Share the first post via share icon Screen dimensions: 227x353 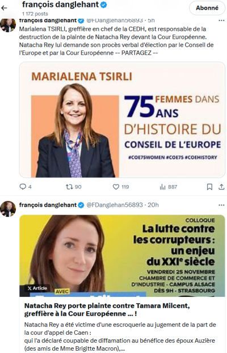coord(221,187)
